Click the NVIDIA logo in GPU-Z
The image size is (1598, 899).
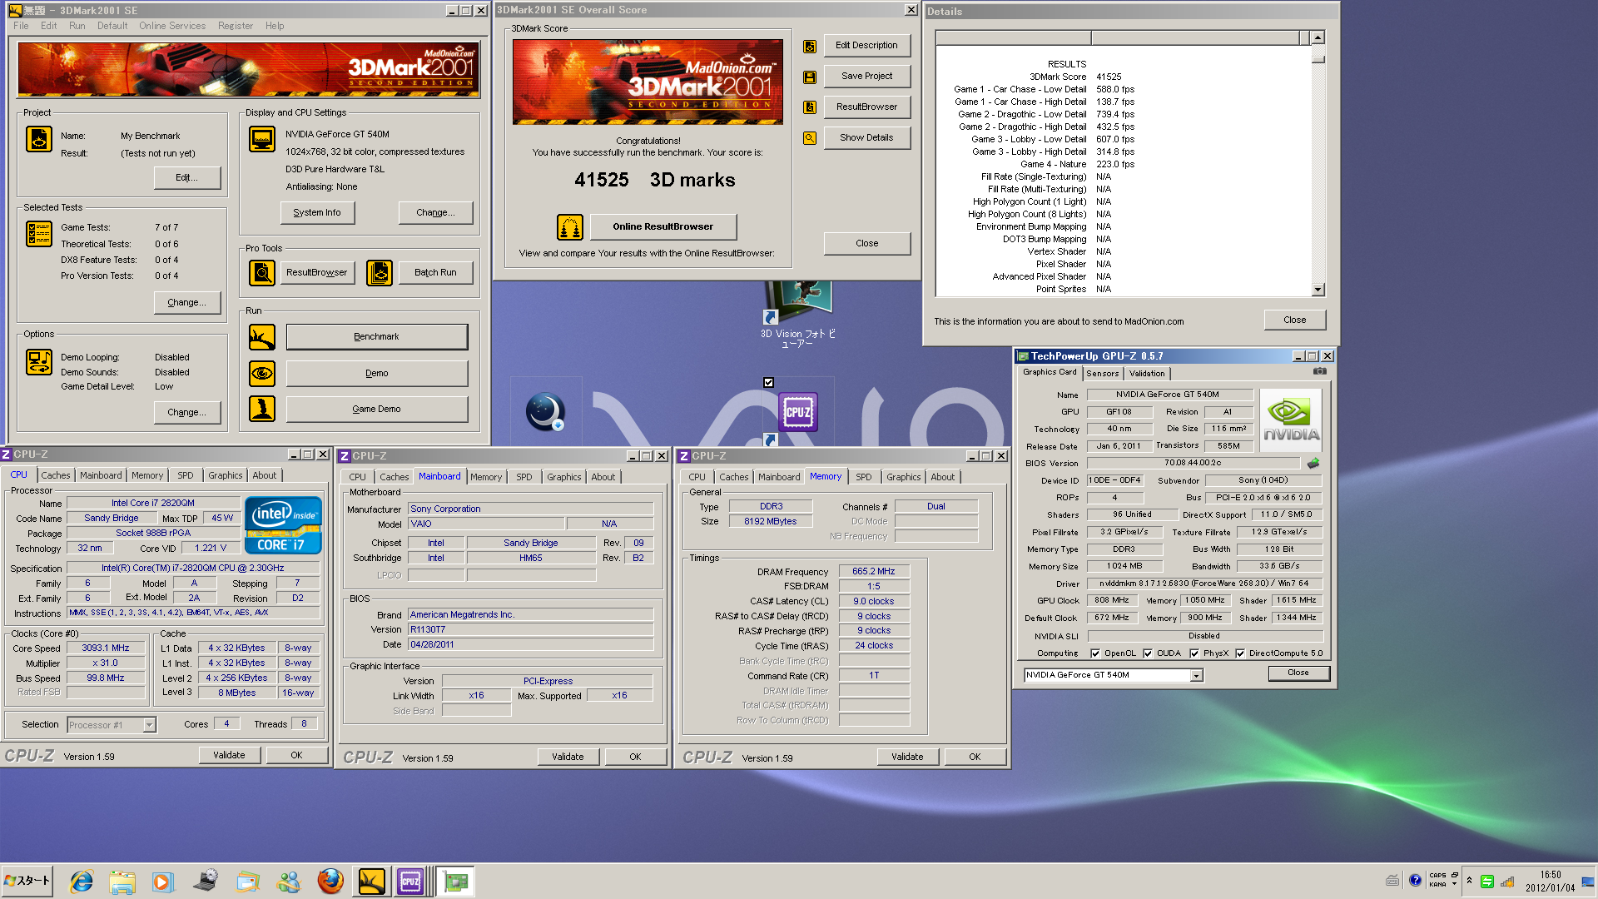click(x=1291, y=420)
